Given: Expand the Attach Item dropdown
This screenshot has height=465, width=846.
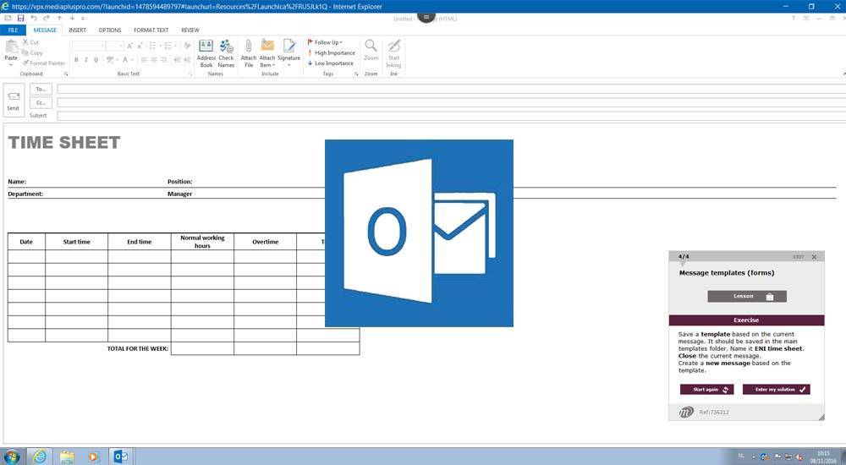Looking at the screenshot, I should 267,52.
